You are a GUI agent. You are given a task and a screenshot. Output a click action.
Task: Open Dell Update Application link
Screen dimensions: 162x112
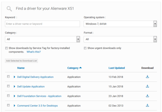31,86
